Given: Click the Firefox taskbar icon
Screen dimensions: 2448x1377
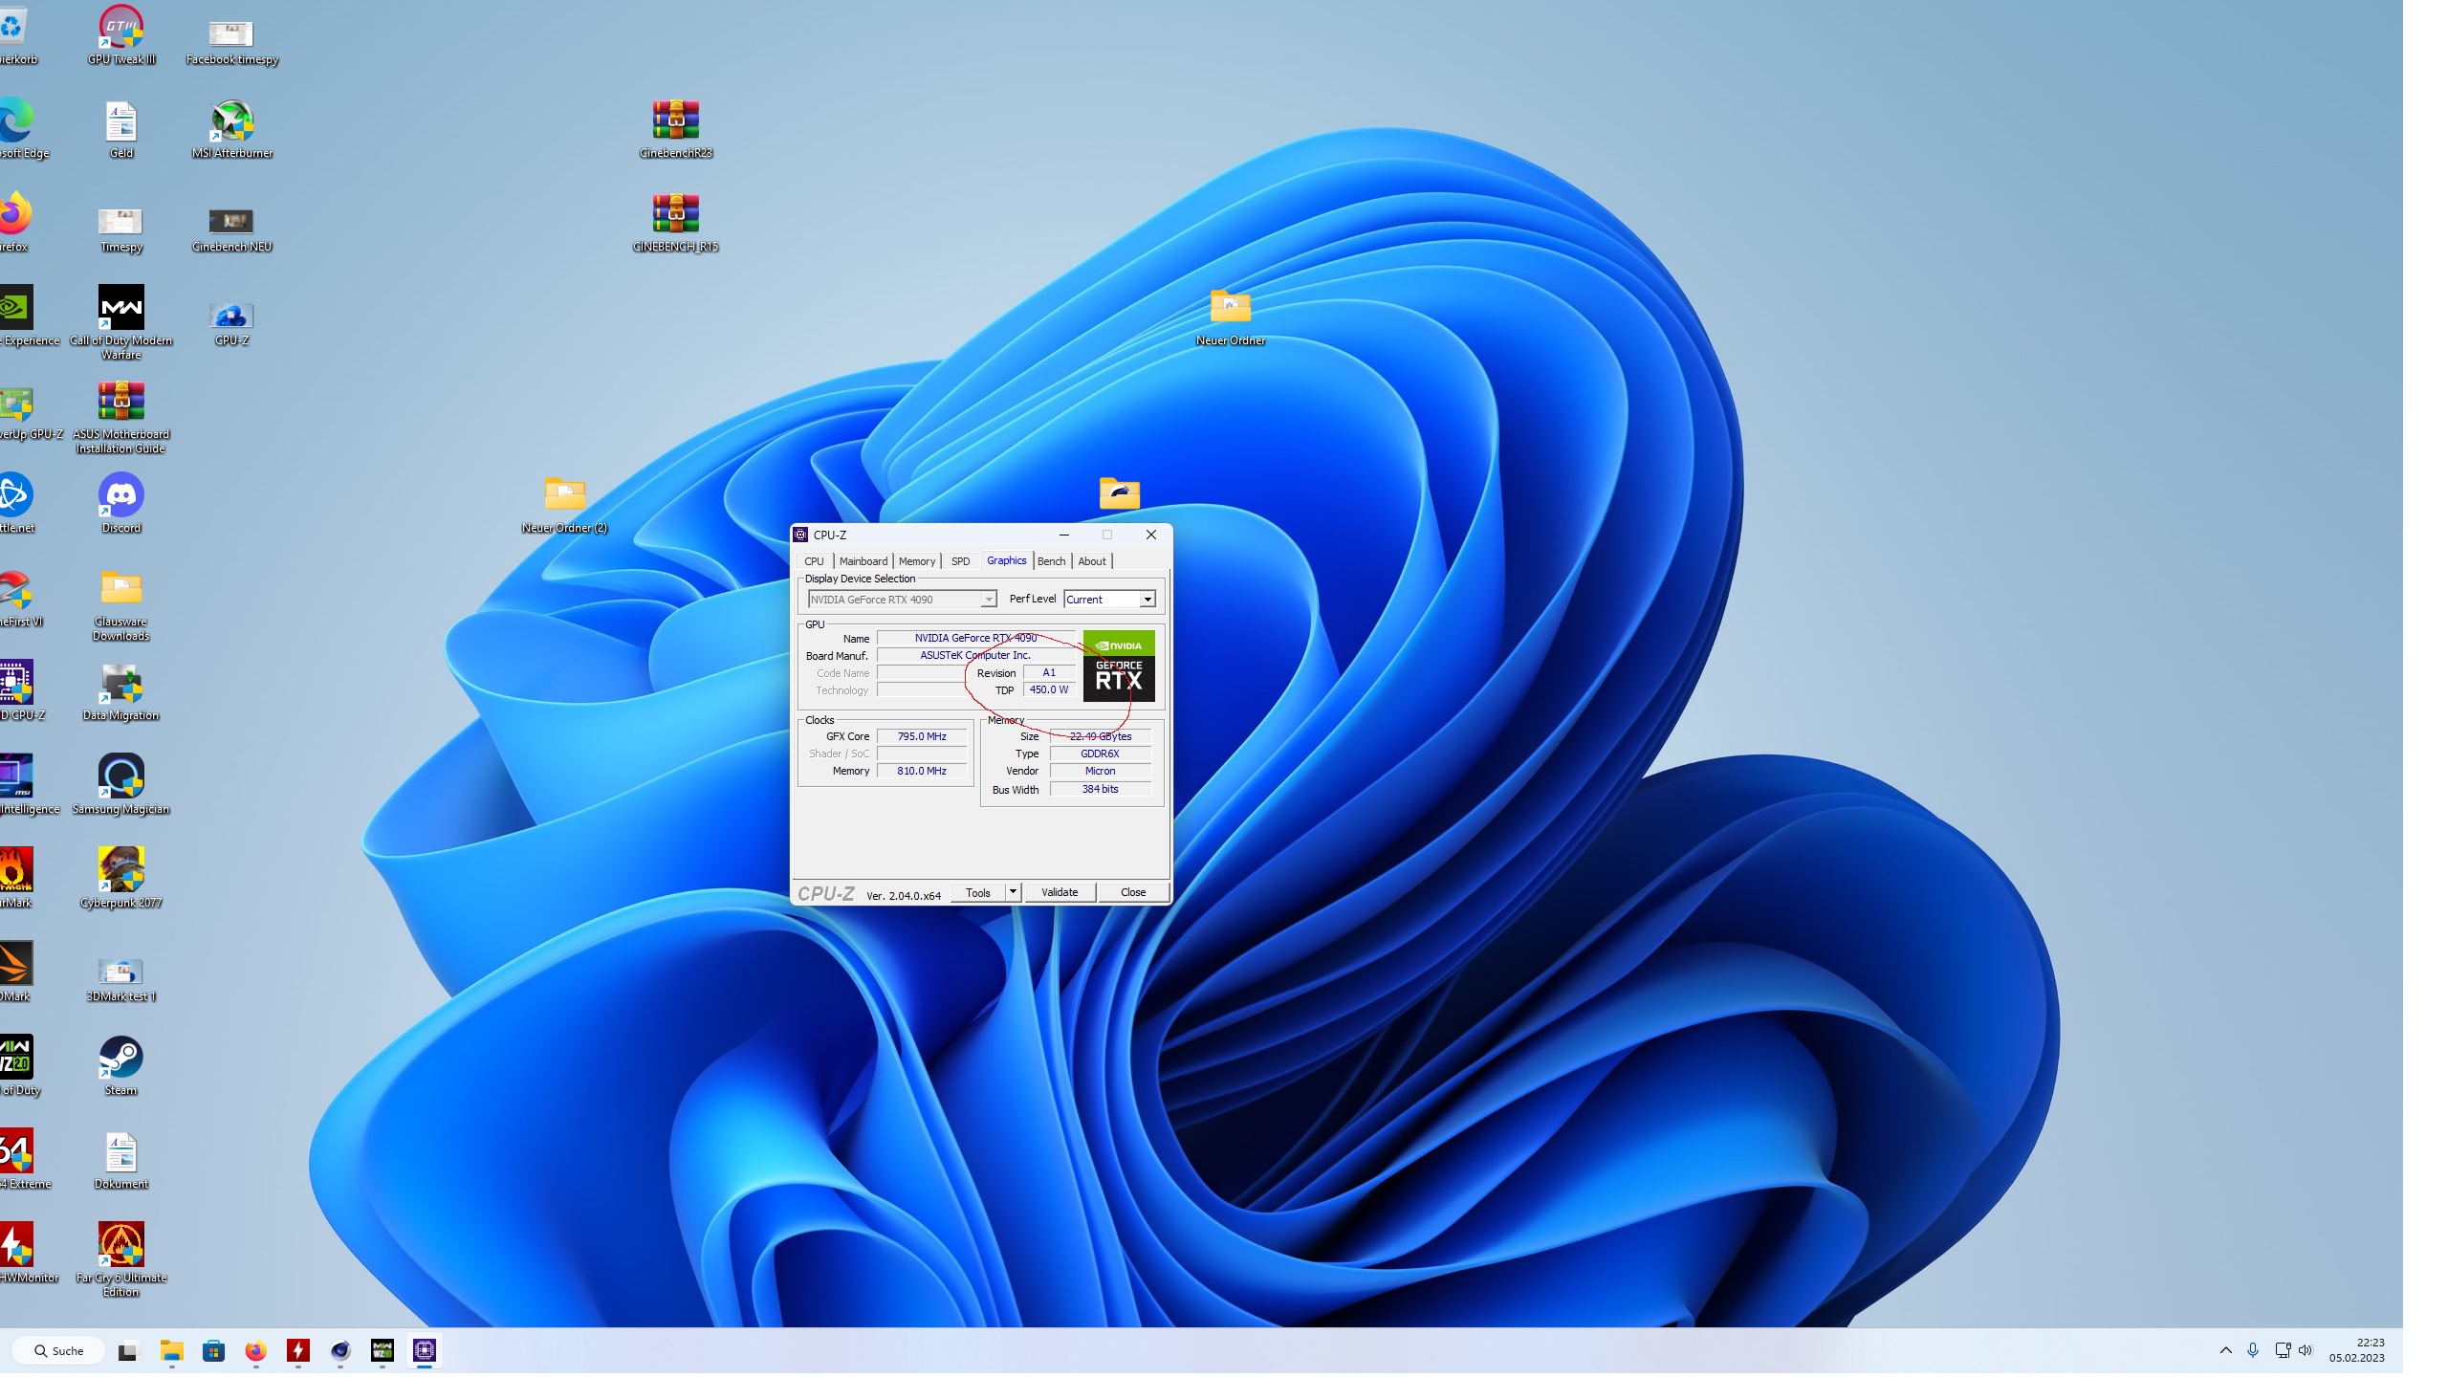Looking at the screenshot, I should (x=255, y=1350).
